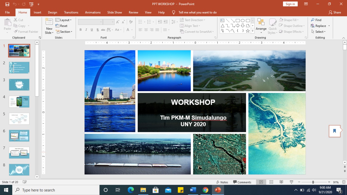The image size is (347, 195).
Task: Open Microsoft Edge from the taskbar
Action: tap(131, 190)
